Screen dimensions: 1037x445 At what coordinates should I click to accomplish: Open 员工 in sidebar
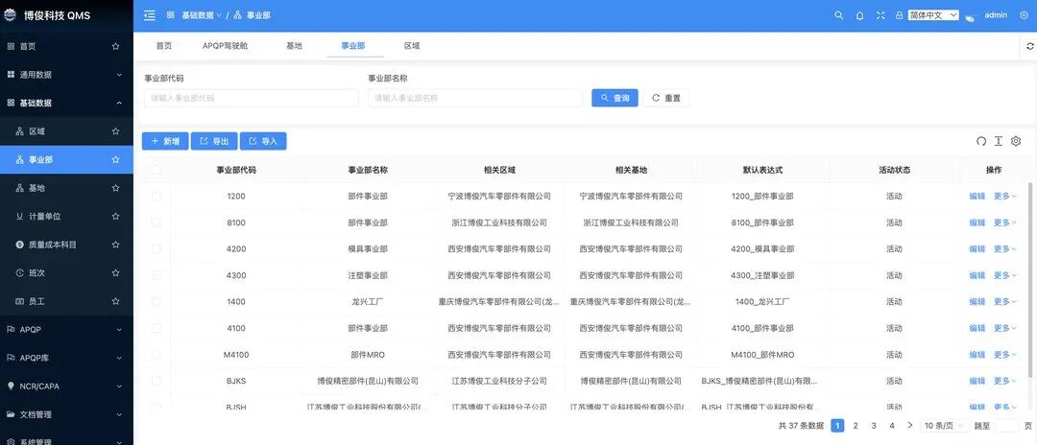tap(66, 301)
